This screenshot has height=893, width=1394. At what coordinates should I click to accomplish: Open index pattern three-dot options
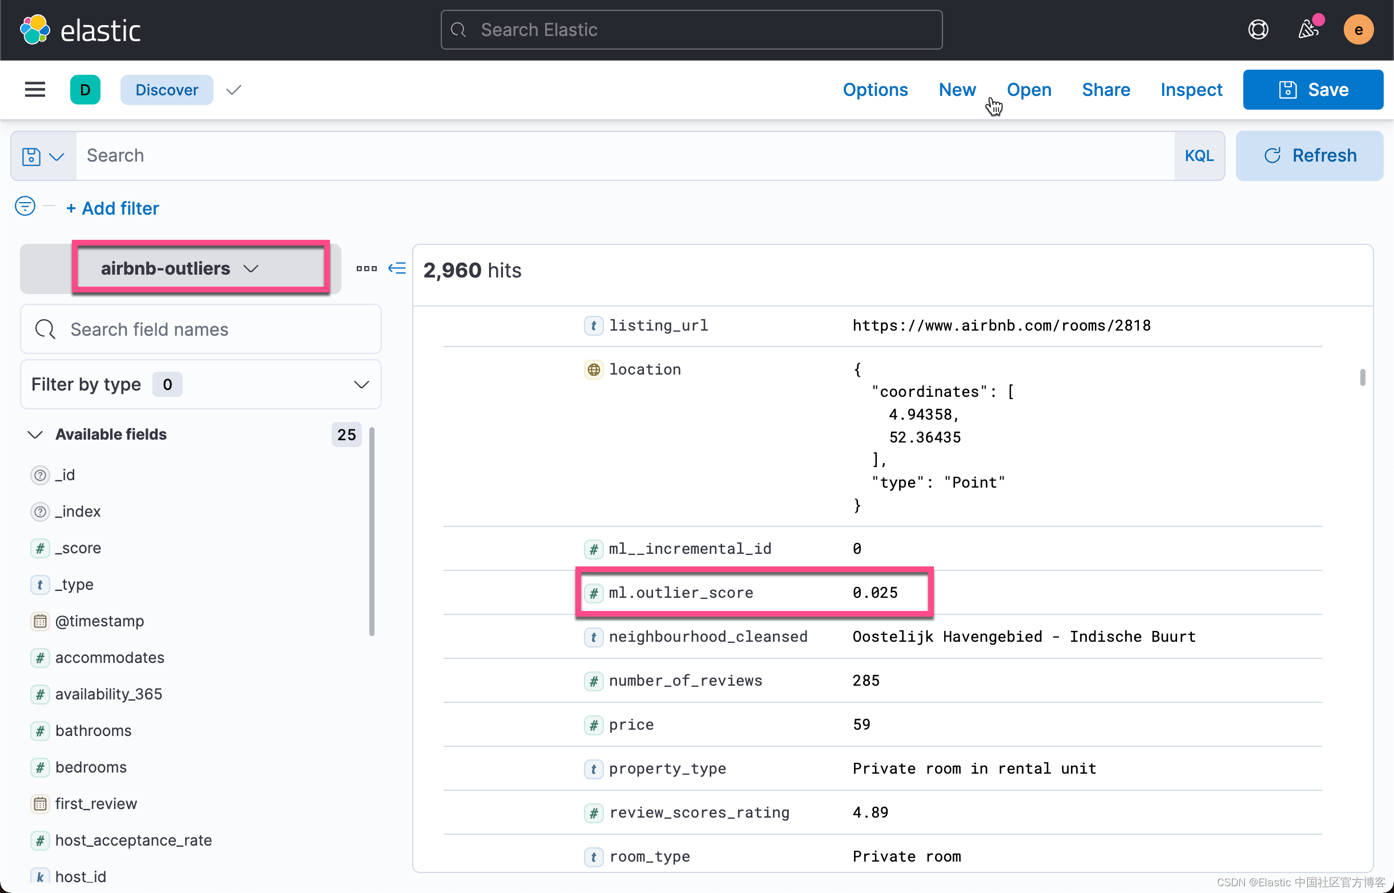click(x=366, y=268)
